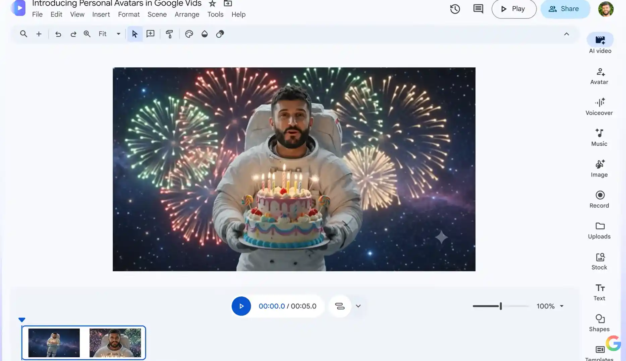Redo the last action
The image size is (626, 361).
(73, 34)
